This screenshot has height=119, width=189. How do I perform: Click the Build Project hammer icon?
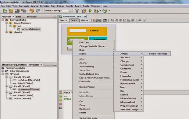tap(77, 11)
